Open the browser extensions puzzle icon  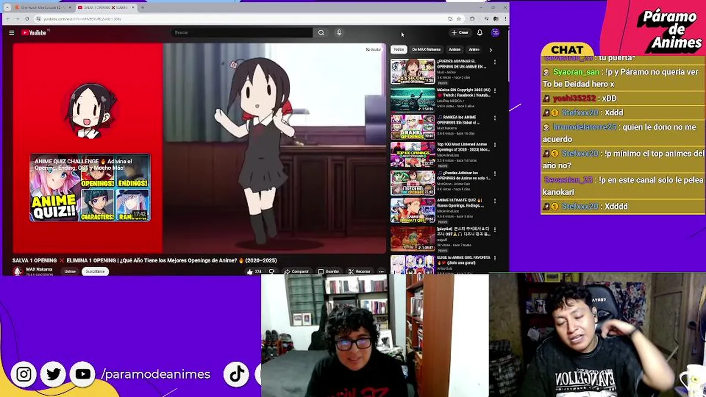pos(472,19)
